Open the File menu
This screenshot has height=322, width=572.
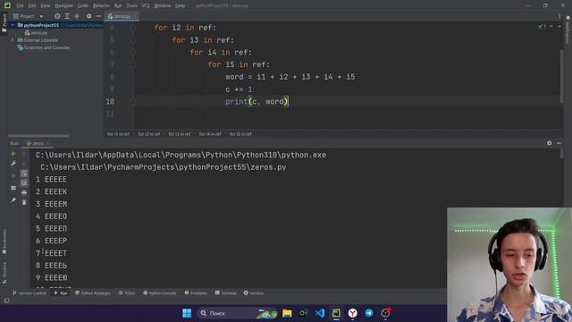pyautogui.click(x=20, y=5)
